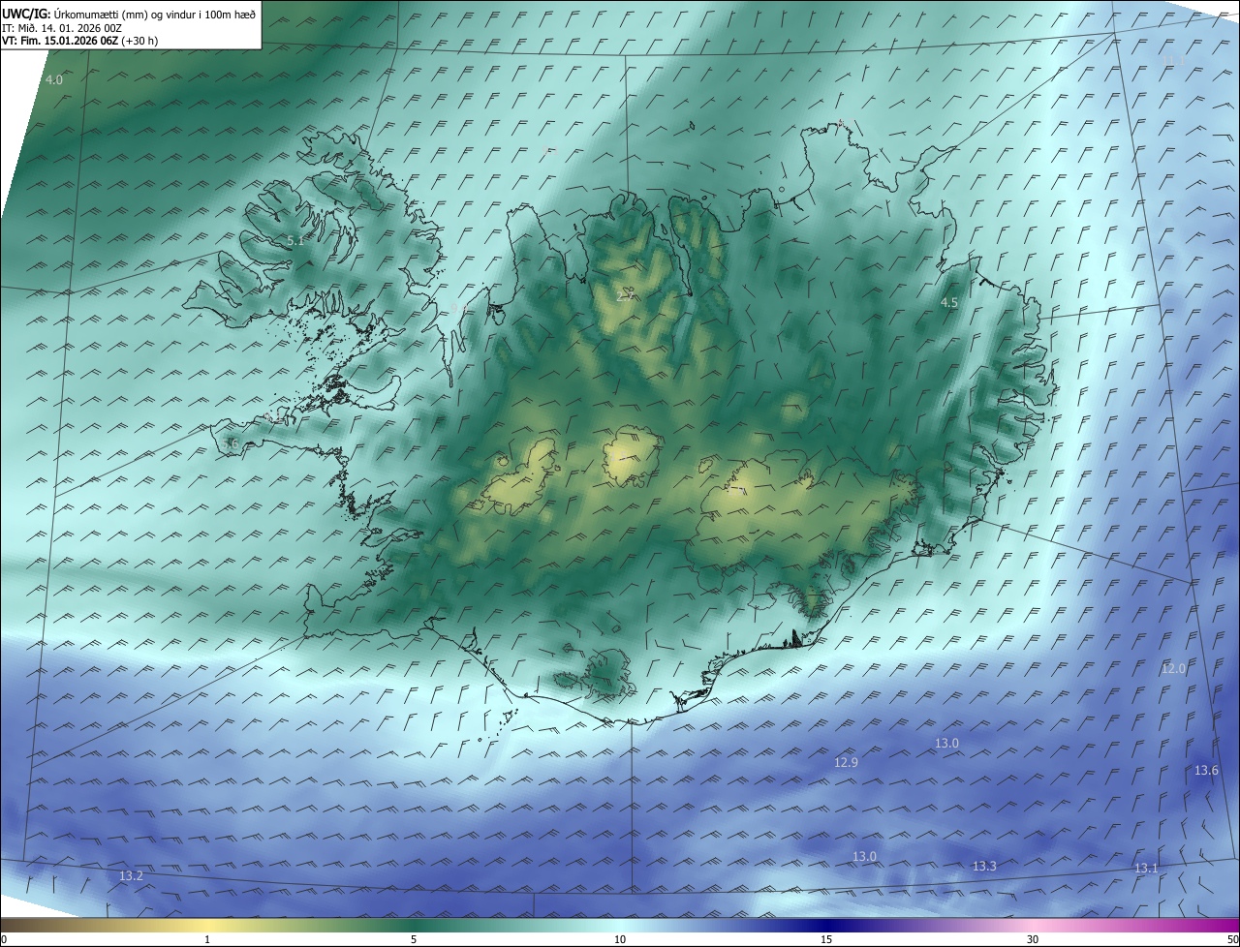Click the colorbar tick label 30

[x=1033, y=939]
